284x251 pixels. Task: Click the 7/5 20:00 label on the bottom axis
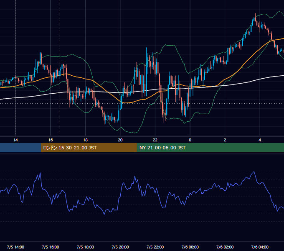pos(120,247)
